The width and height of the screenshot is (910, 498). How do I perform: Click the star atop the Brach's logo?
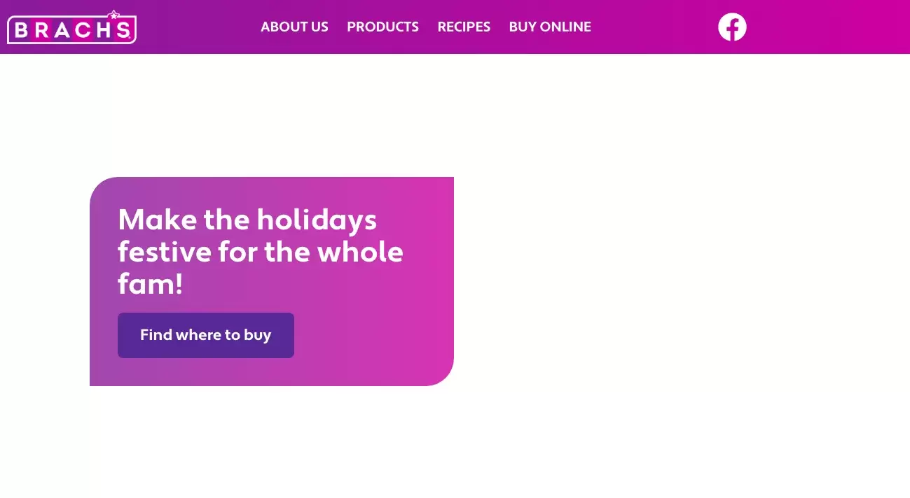point(114,14)
